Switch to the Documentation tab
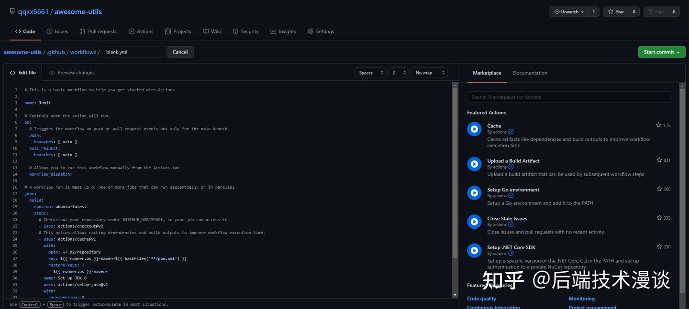 [530, 73]
